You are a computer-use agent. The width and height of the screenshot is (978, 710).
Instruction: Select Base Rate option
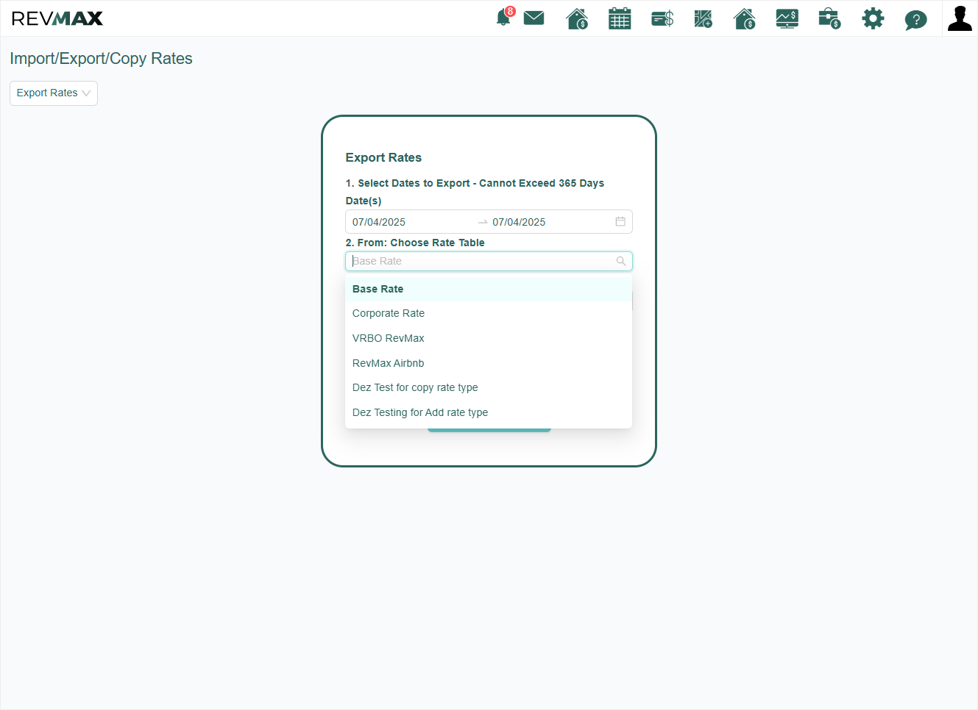[x=489, y=289]
